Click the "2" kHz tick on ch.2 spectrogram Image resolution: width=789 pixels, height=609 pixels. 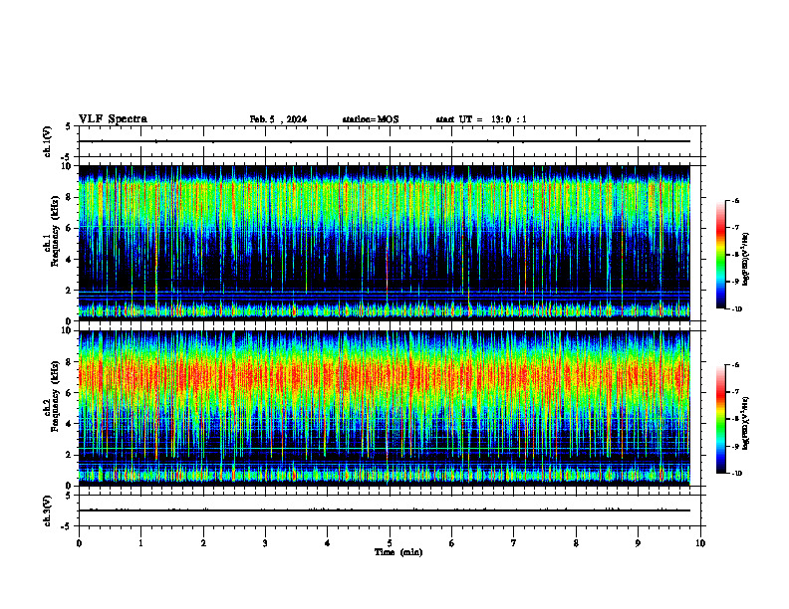coord(70,455)
